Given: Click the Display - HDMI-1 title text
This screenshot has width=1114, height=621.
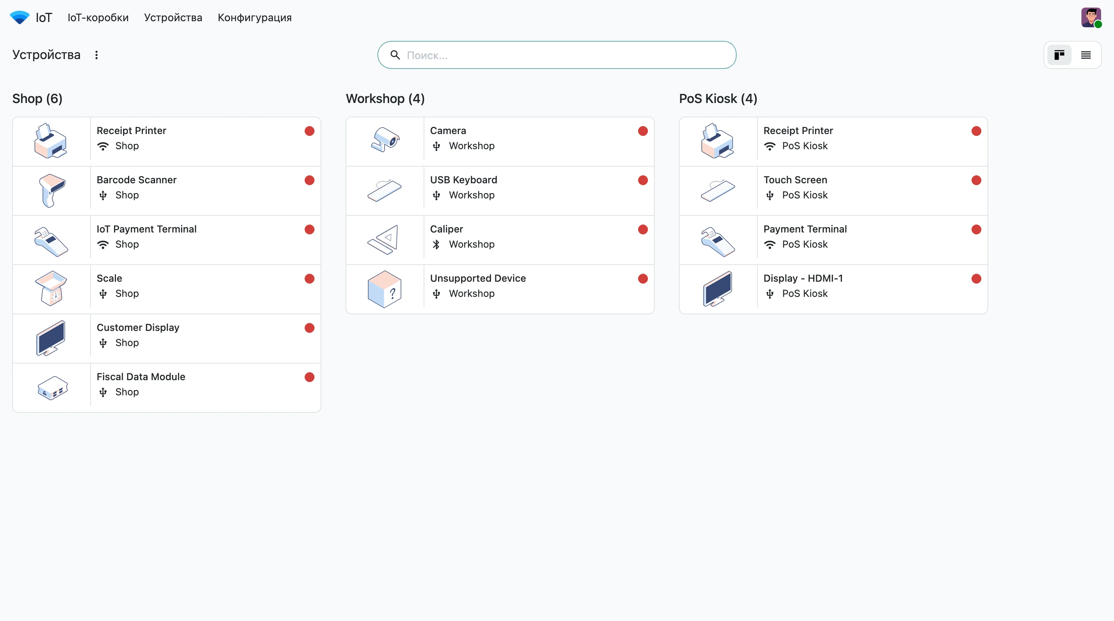Looking at the screenshot, I should 803,278.
